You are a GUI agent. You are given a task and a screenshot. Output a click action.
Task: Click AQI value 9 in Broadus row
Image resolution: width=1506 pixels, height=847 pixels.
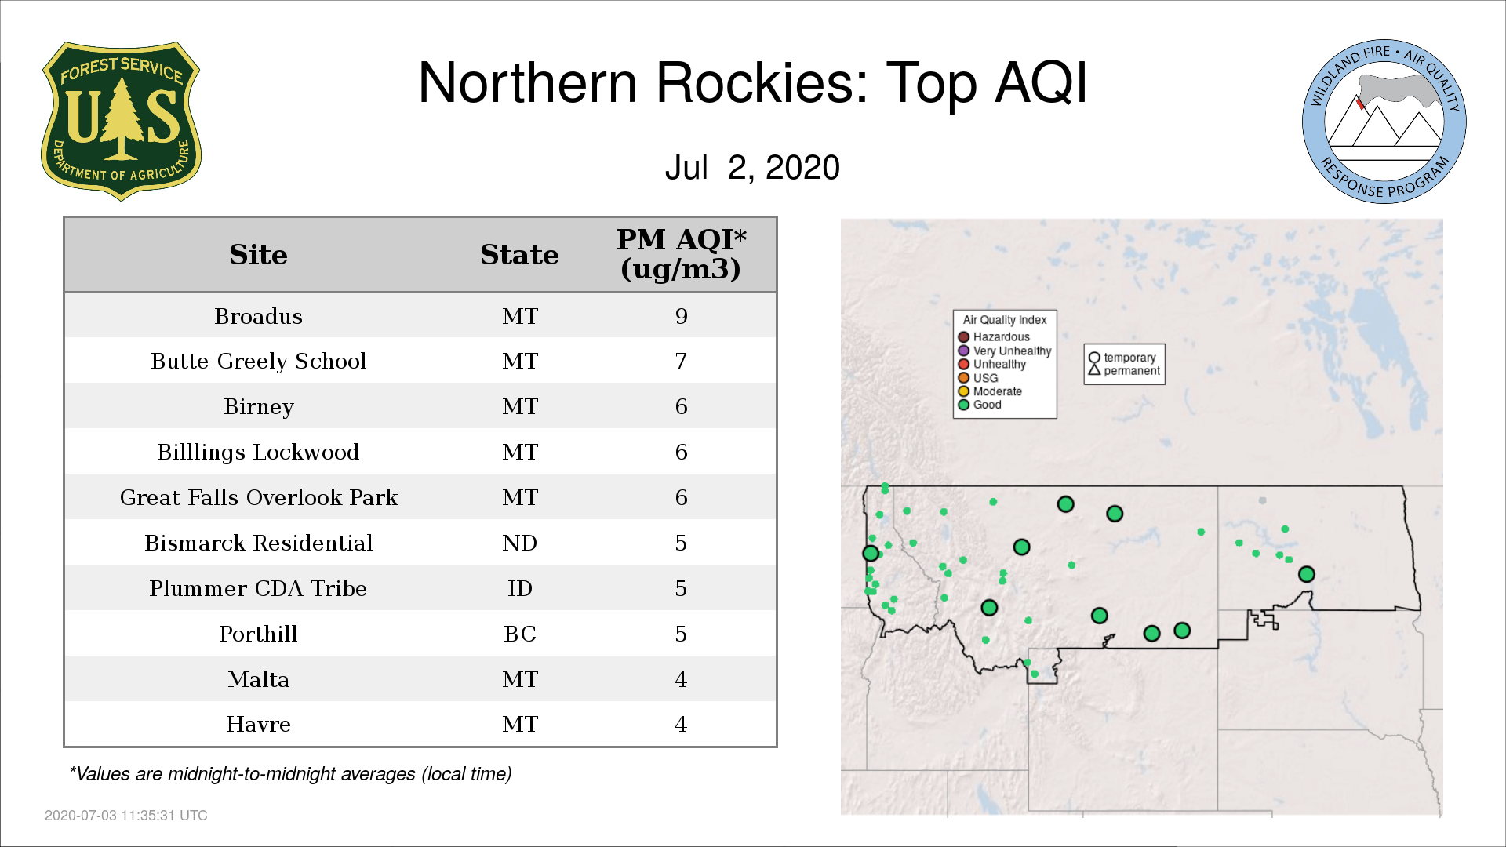(681, 316)
